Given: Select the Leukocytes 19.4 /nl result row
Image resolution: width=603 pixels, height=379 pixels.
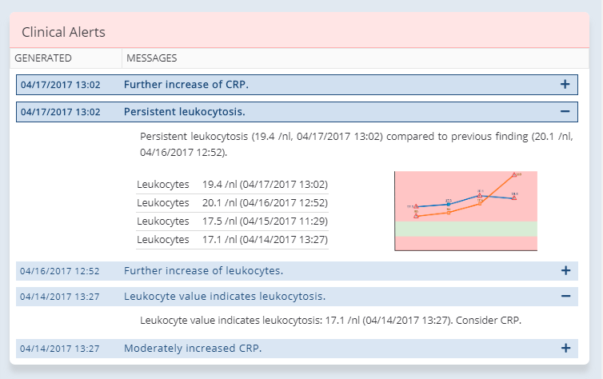Looking at the screenshot, I should point(232,184).
